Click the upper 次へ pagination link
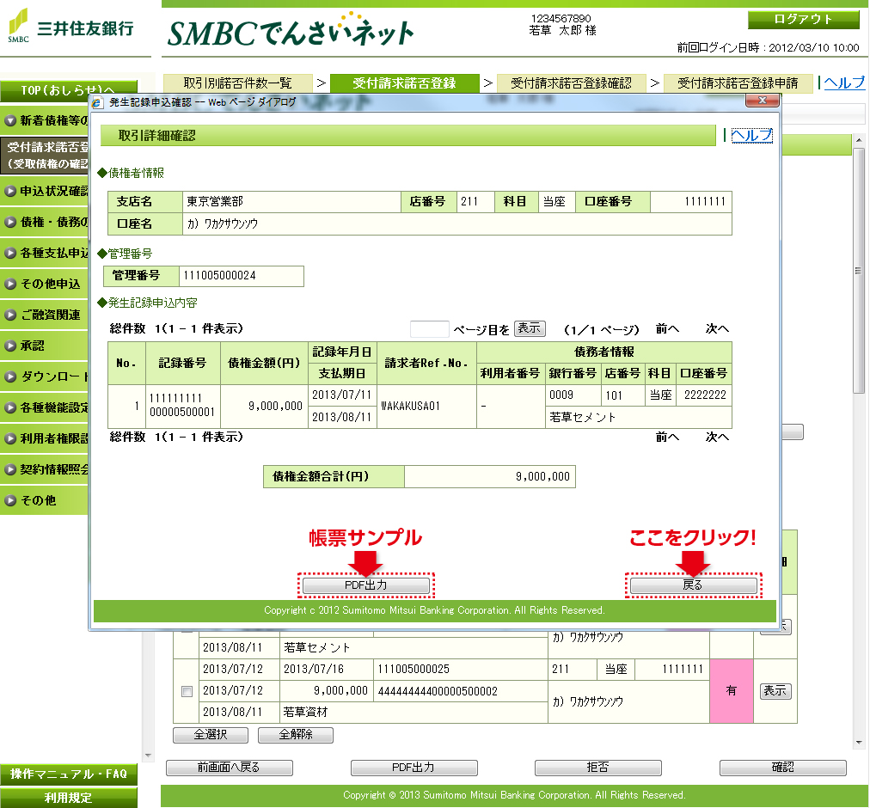This screenshot has width=870, height=808. click(x=717, y=329)
